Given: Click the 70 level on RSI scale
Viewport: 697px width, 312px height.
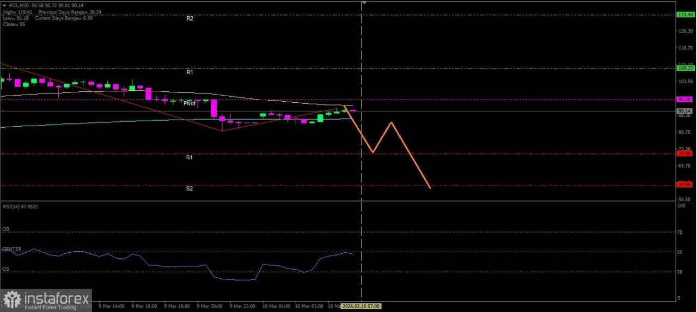Looking at the screenshot, I should point(680,232).
